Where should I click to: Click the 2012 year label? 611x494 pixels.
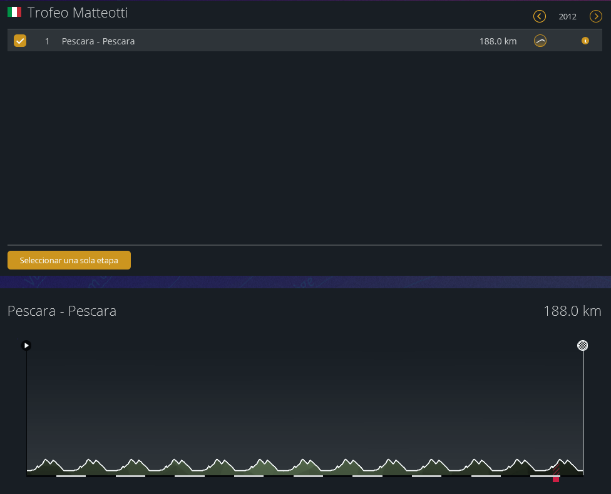(567, 17)
